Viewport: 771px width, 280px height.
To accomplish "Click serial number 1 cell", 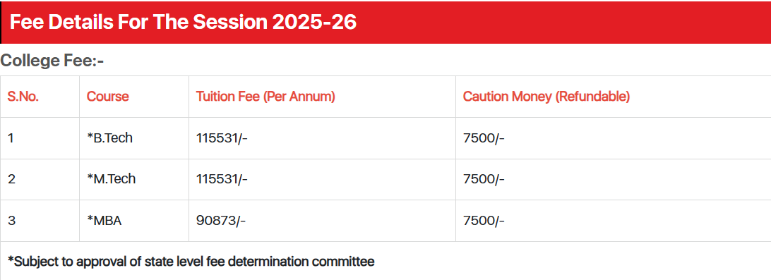I will (40, 138).
